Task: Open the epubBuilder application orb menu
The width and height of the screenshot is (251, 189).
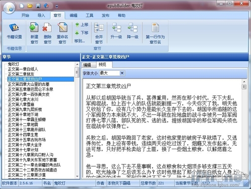Action: pyautogui.click(x=10, y=8)
